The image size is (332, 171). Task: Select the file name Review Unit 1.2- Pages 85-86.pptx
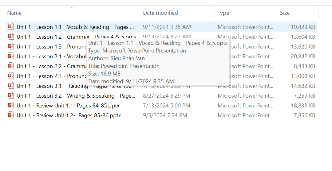[x=69, y=115]
